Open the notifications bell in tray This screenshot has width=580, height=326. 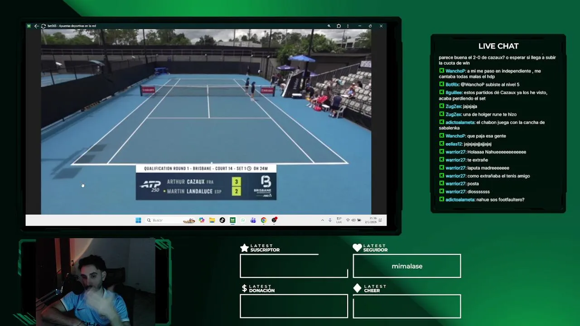(380, 220)
